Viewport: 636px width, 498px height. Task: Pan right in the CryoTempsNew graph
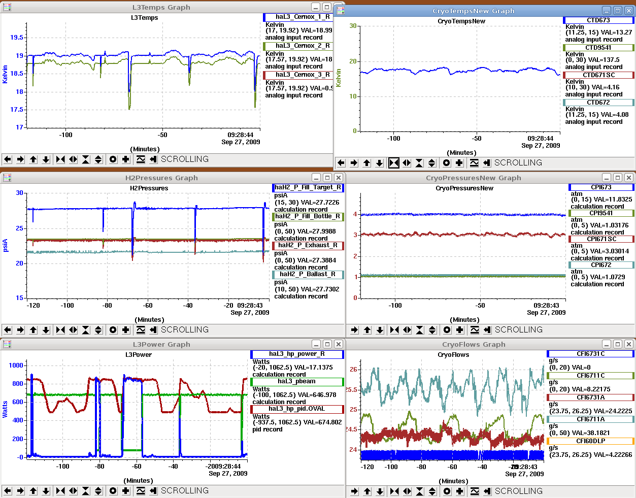(x=354, y=163)
